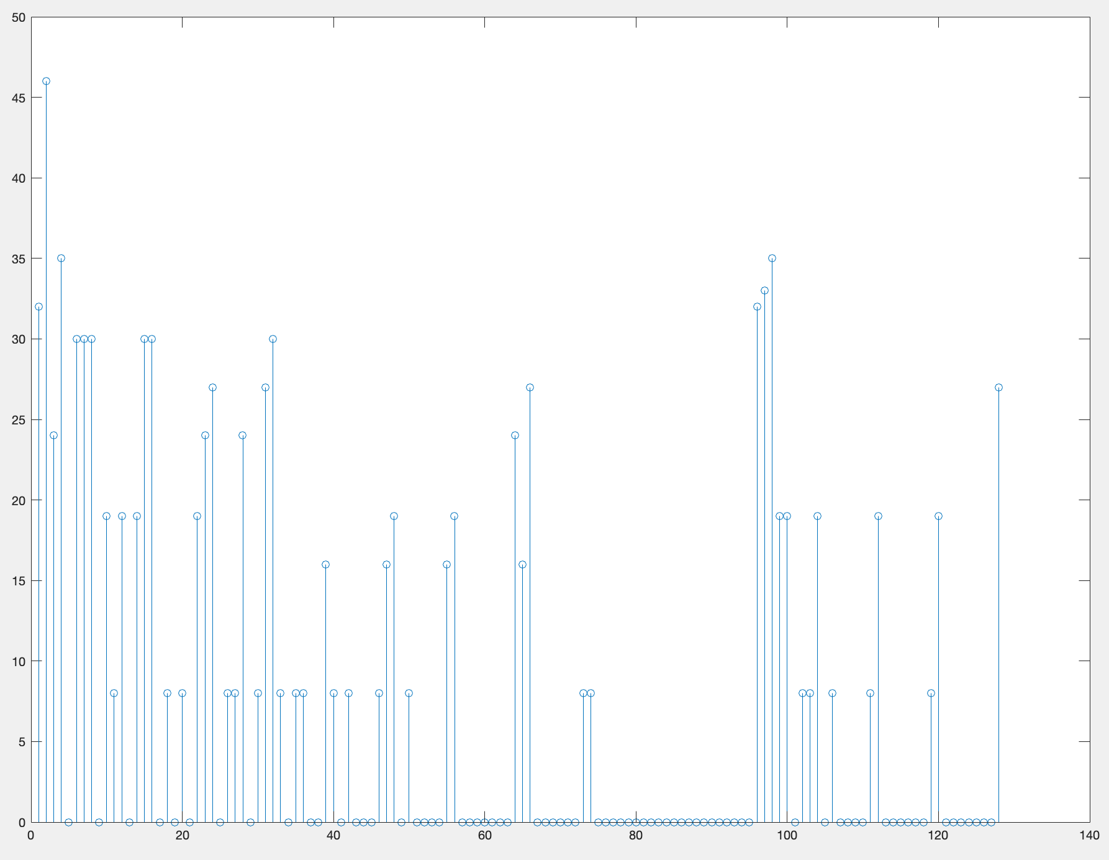
Task: Click the y-axis tick label 15
Action: pos(18,581)
